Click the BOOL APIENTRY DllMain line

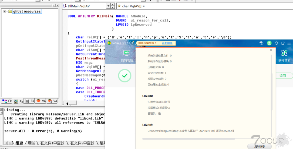107,16
